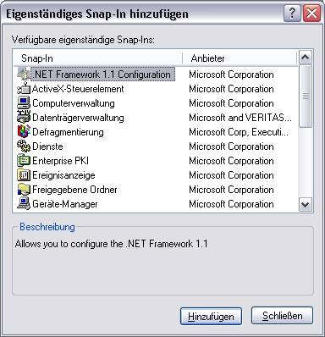Click the scrollbar up arrow
325x337 pixels.
(x=306, y=58)
